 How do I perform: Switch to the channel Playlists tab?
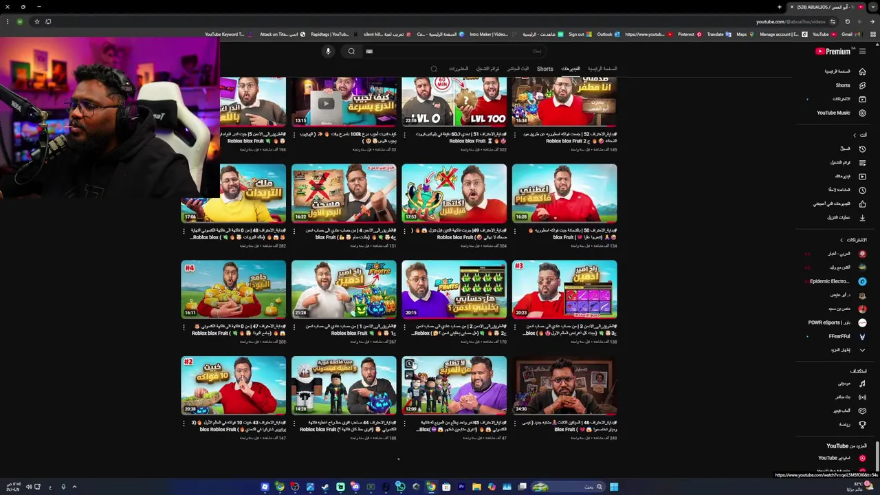click(488, 69)
